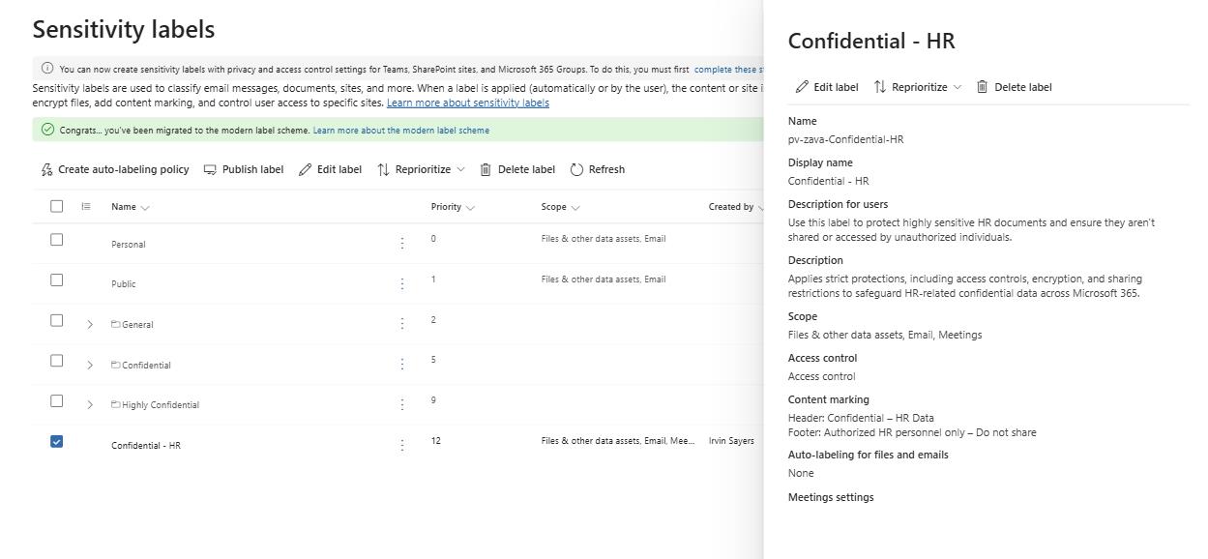
Task: Refresh the sensitivity labels list
Action: [598, 169]
